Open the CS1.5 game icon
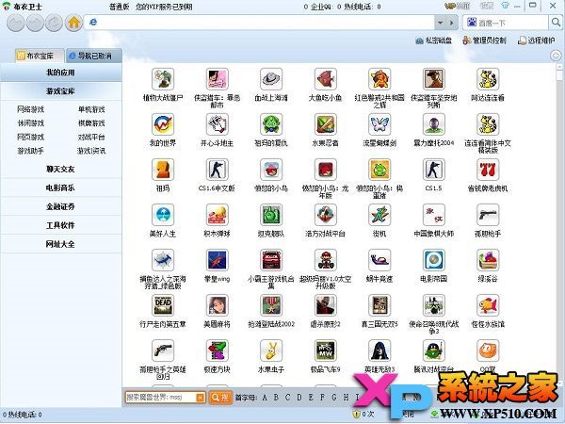This screenshot has width=565, height=424. pos(433,170)
